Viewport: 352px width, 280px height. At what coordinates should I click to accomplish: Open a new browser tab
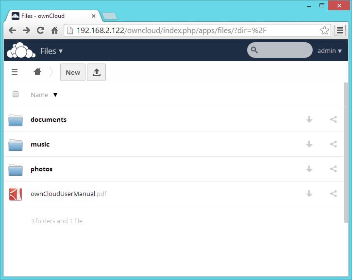(110, 16)
